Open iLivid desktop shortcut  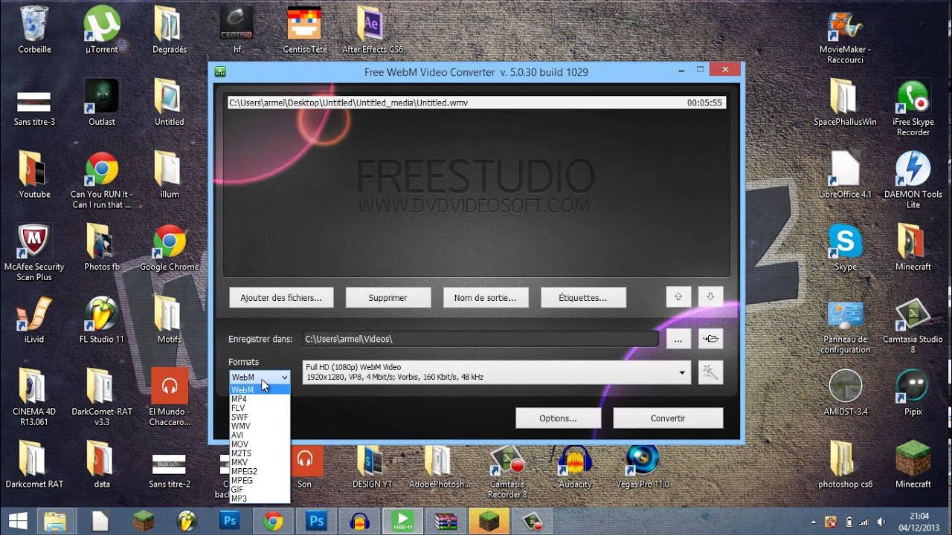click(34, 320)
